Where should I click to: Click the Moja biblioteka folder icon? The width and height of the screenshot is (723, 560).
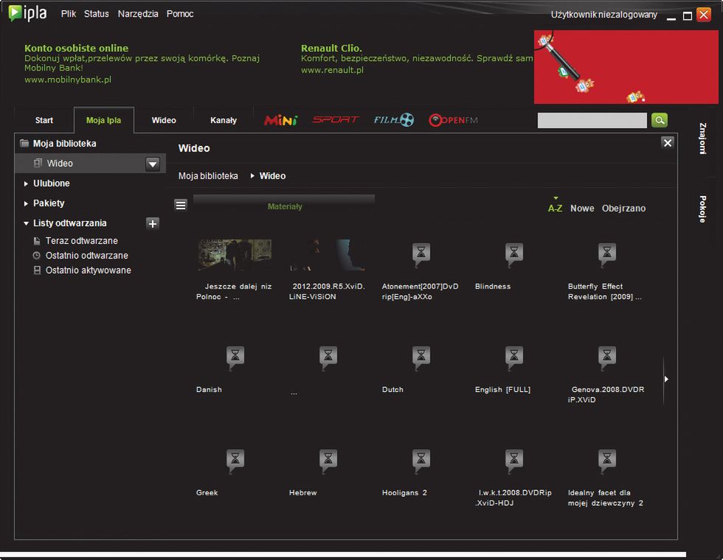click(x=24, y=143)
